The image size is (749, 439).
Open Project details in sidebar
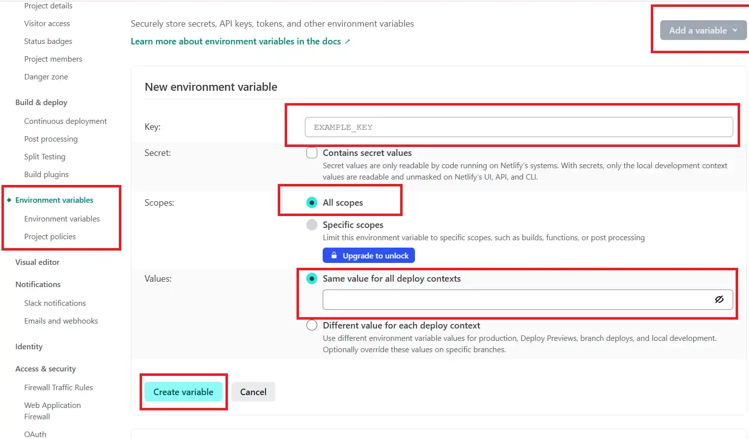click(x=48, y=6)
